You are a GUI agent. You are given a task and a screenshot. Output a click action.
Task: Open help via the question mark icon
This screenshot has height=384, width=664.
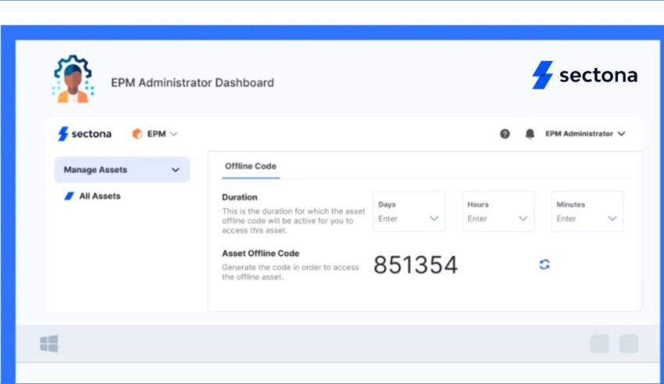[505, 134]
